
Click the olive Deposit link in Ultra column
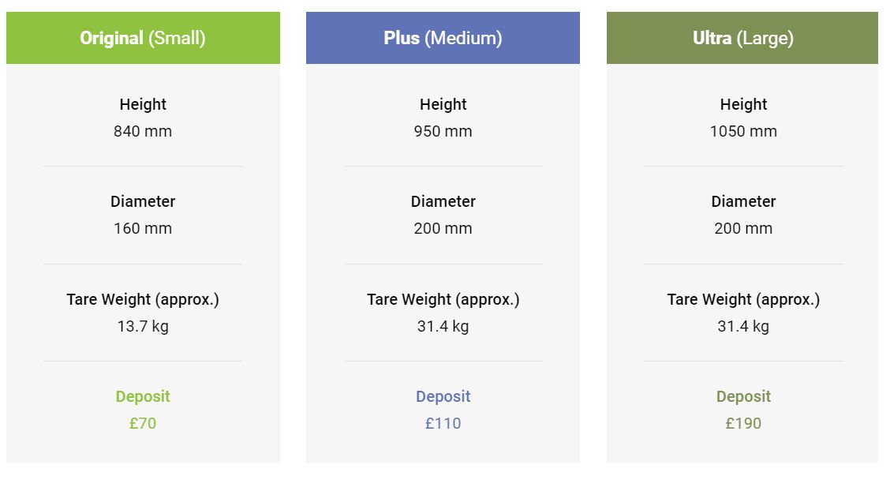tap(743, 396)
